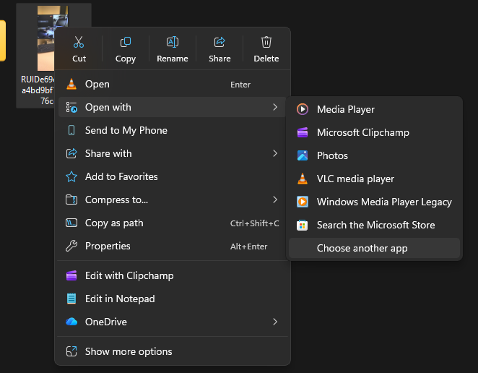Click the Share icon at top

pyautogui.click(x=220, y=43)
